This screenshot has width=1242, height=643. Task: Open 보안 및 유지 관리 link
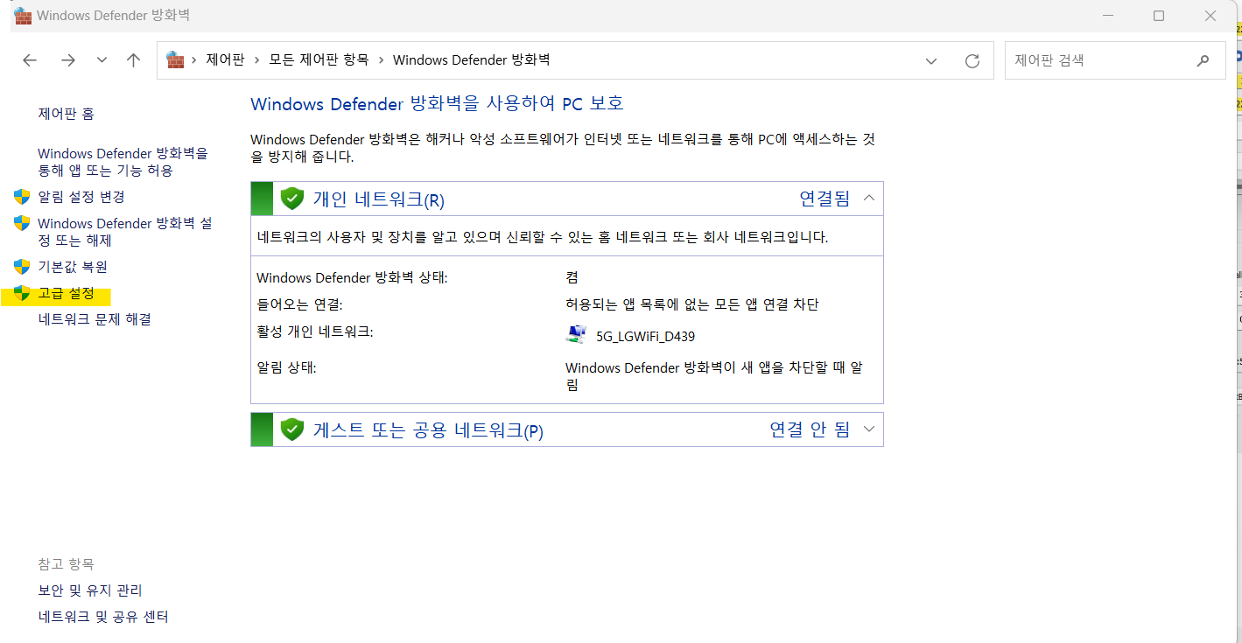tap(90, 591)
